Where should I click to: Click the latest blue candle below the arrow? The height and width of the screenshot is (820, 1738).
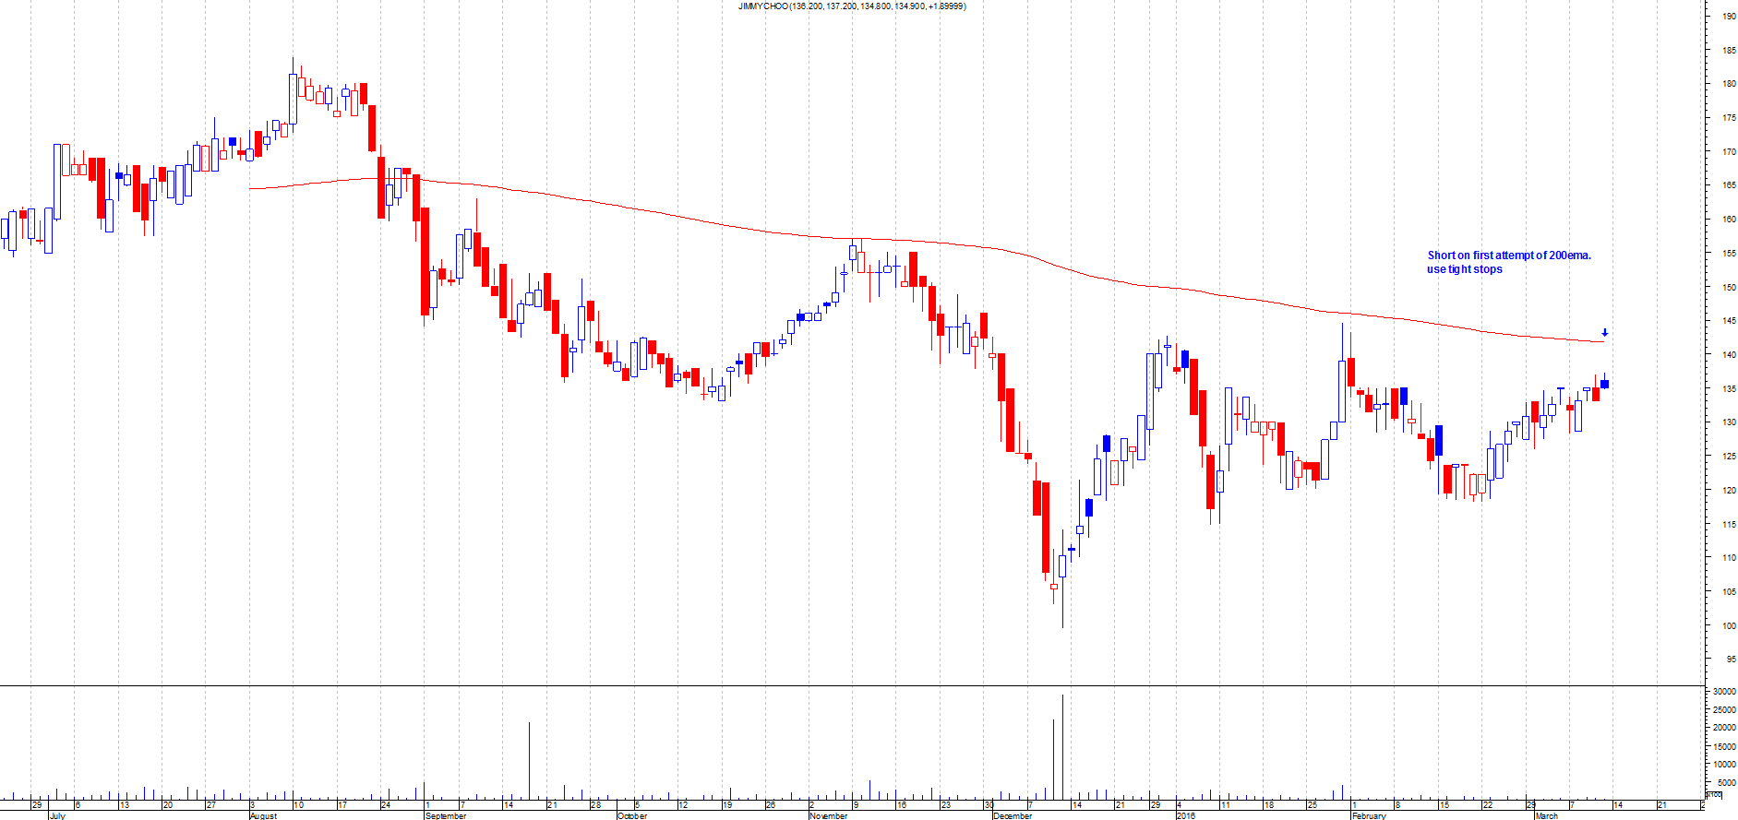coord(1605,384)
